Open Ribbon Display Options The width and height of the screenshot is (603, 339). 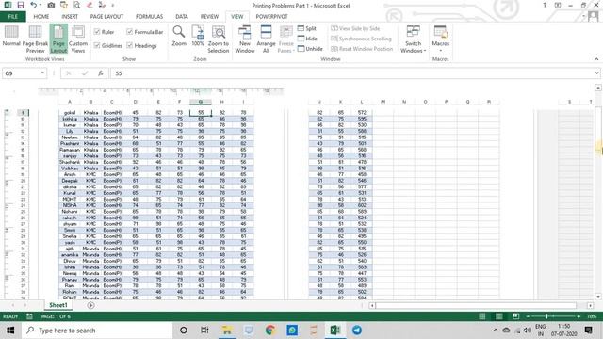[558, 5]
